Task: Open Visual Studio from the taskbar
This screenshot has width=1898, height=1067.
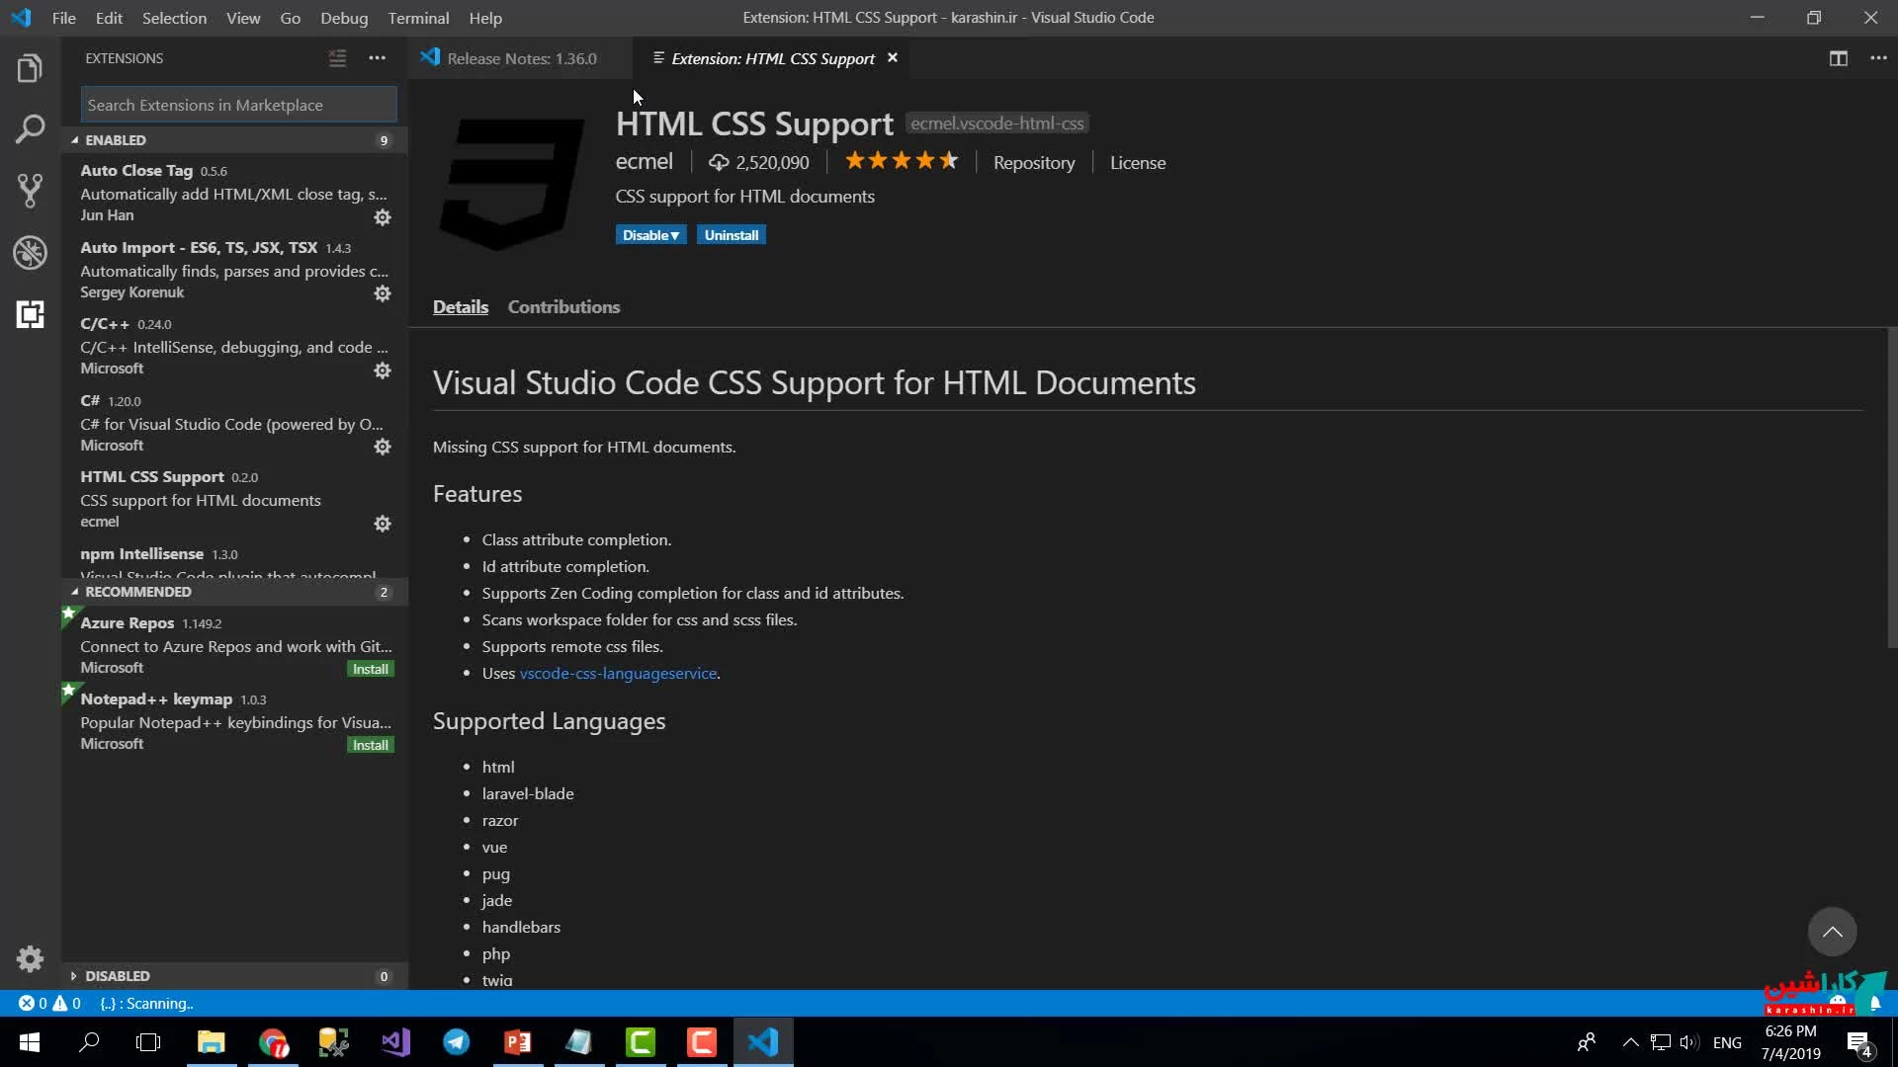Action: (x=394, y=1042)
